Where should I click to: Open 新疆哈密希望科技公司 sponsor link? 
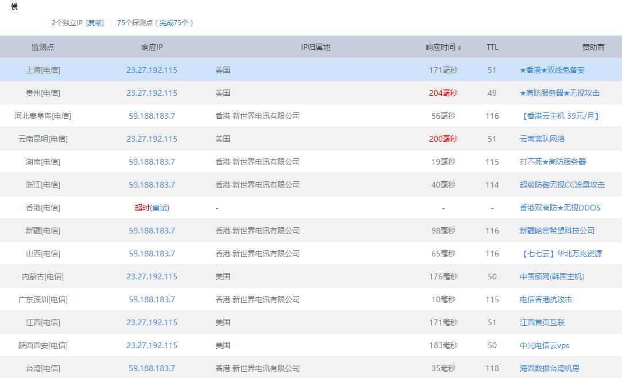pos(557,231)
